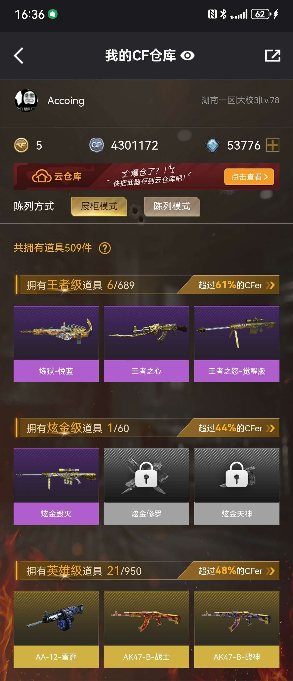Tap the GP currency icon

[x=97, y=145]
